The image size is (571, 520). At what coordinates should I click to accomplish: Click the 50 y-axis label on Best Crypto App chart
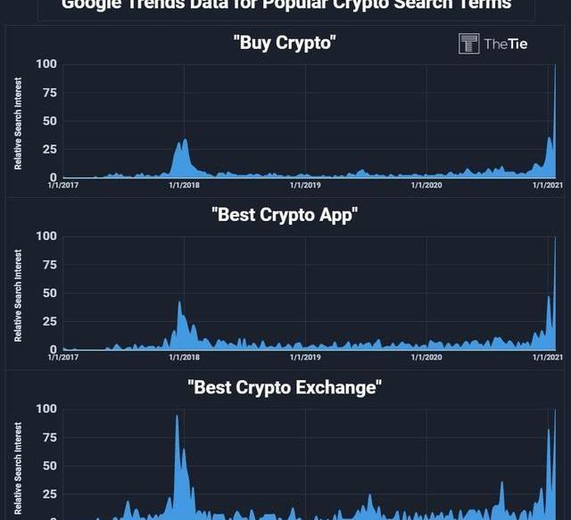pos(50,293)
